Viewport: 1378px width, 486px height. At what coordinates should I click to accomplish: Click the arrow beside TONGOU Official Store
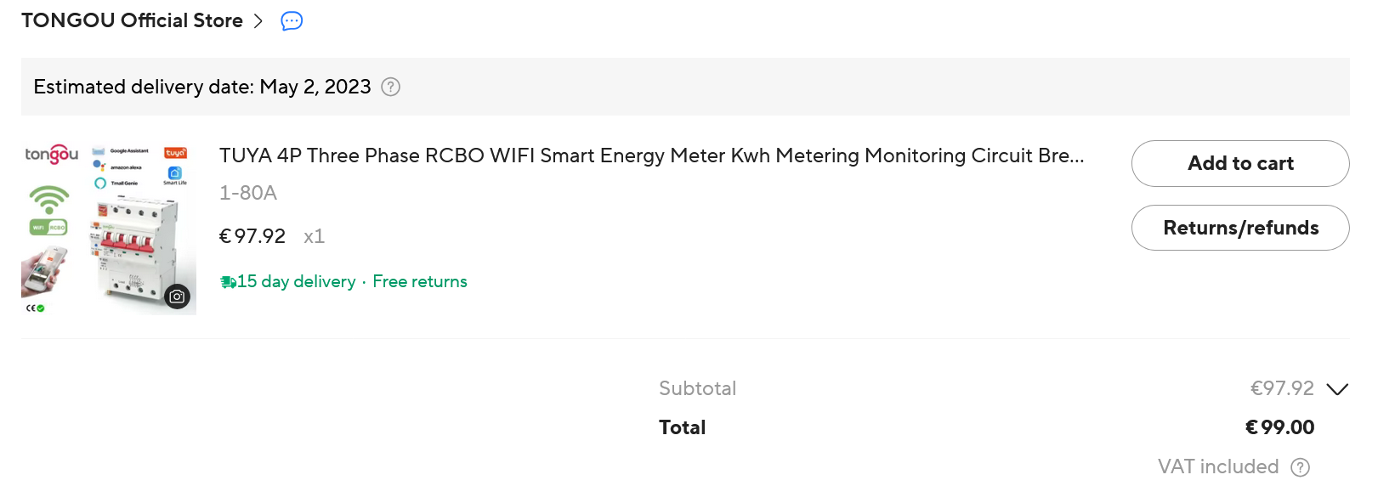(x=258, y=21)
